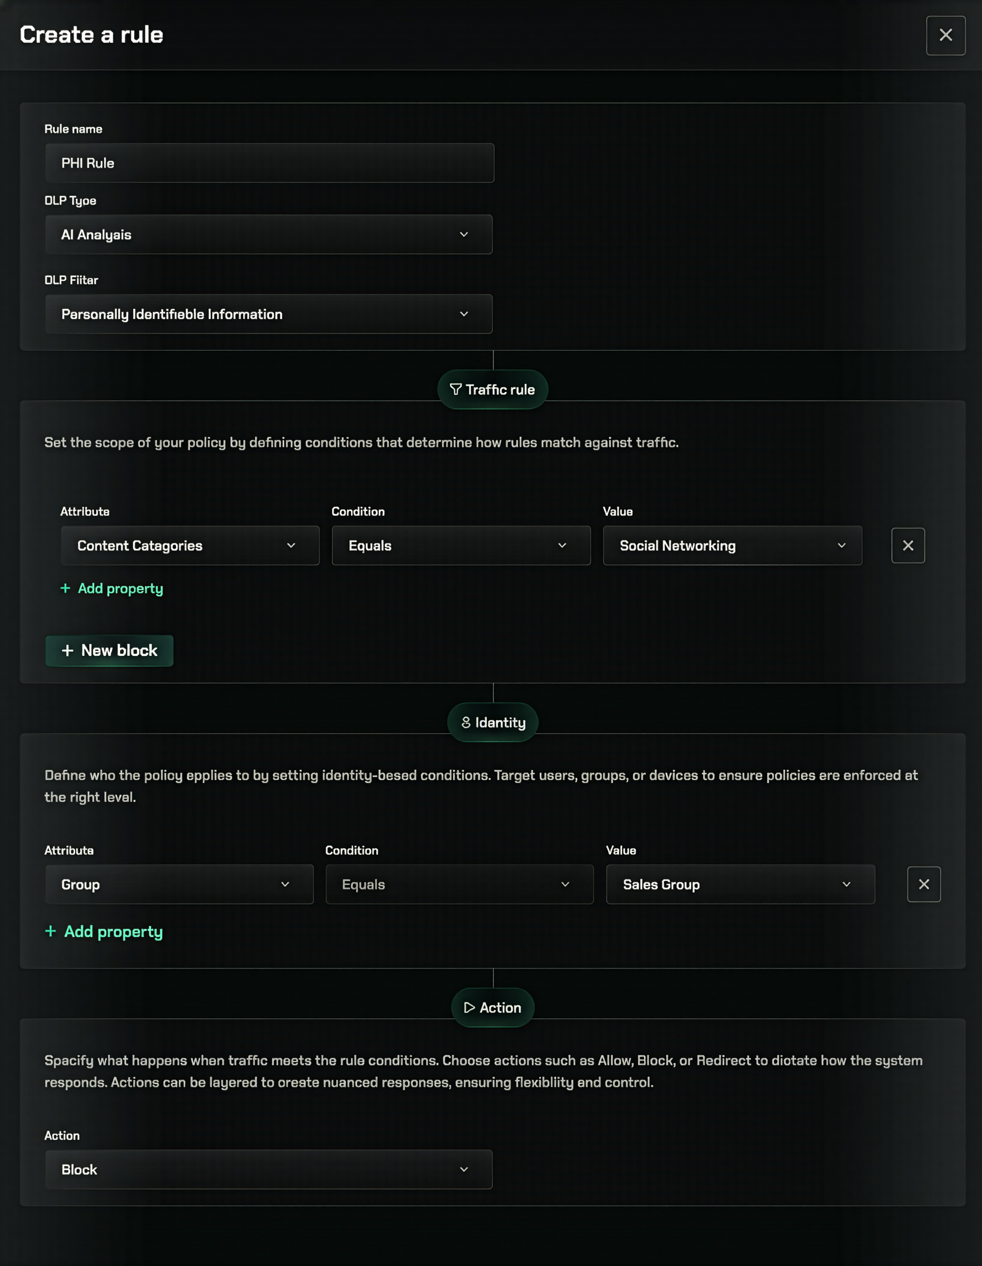Viewport: 982px width, 1266px height.
Task: Open the Sales Group value dropdown
Action: pos(739,884)
